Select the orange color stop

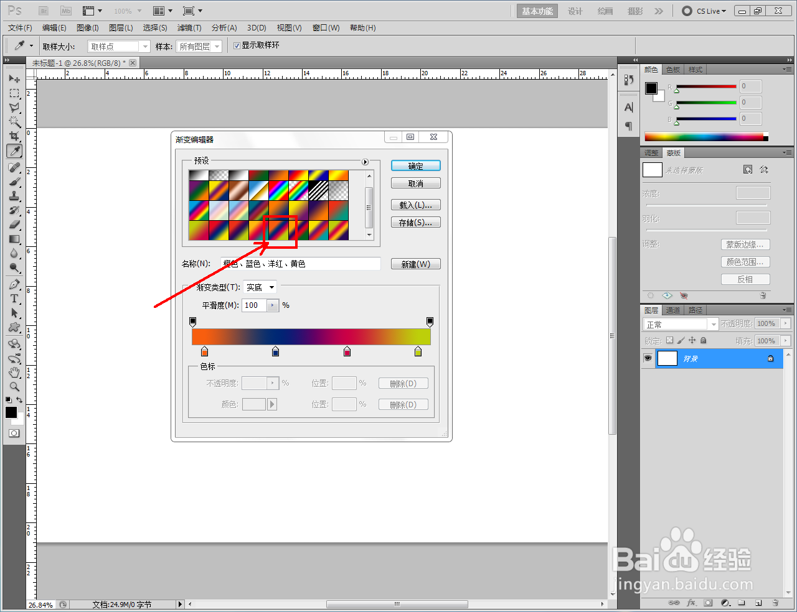[204, 352]
